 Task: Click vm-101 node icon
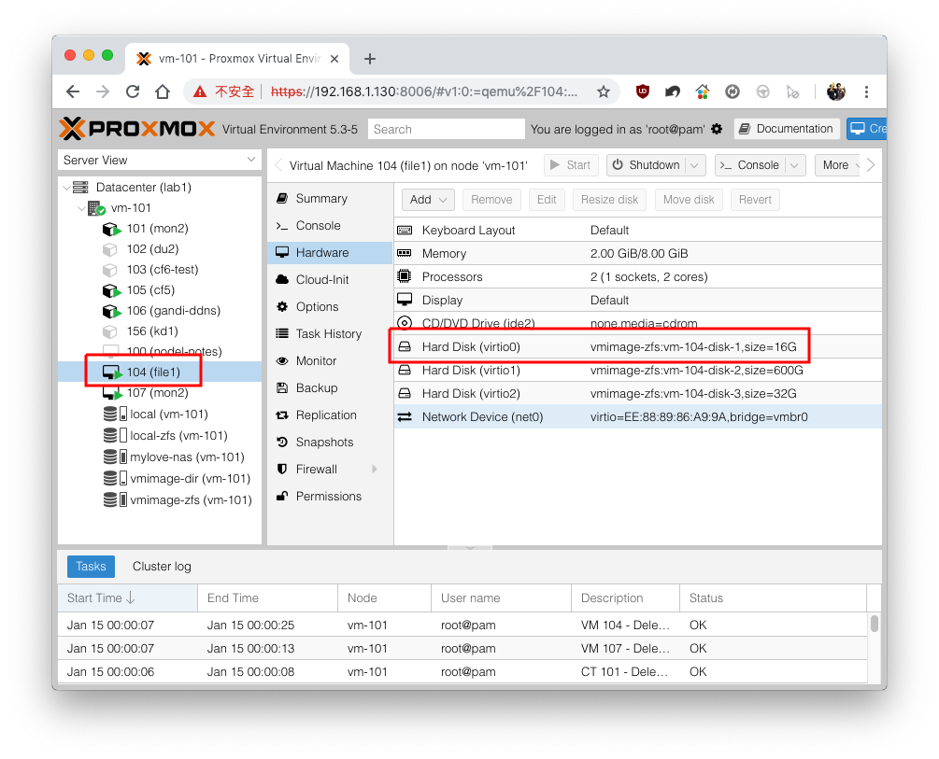point(96,208)
